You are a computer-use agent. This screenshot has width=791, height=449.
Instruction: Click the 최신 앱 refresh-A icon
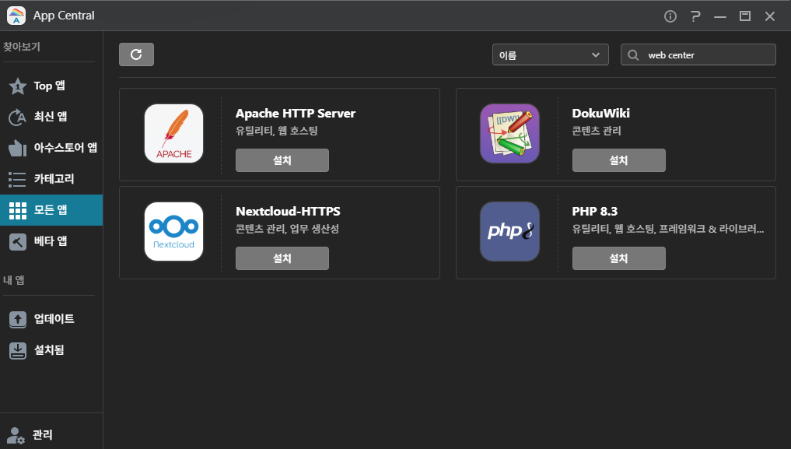pos(18,117)
